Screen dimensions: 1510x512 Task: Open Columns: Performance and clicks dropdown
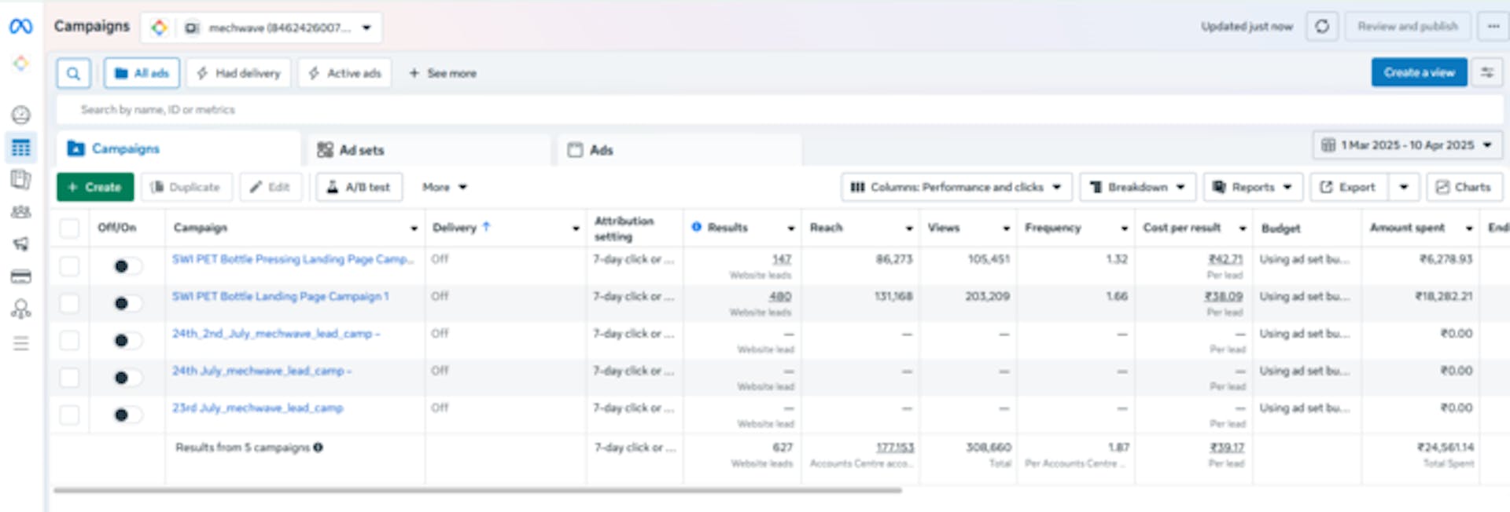(x=956, y=187)
